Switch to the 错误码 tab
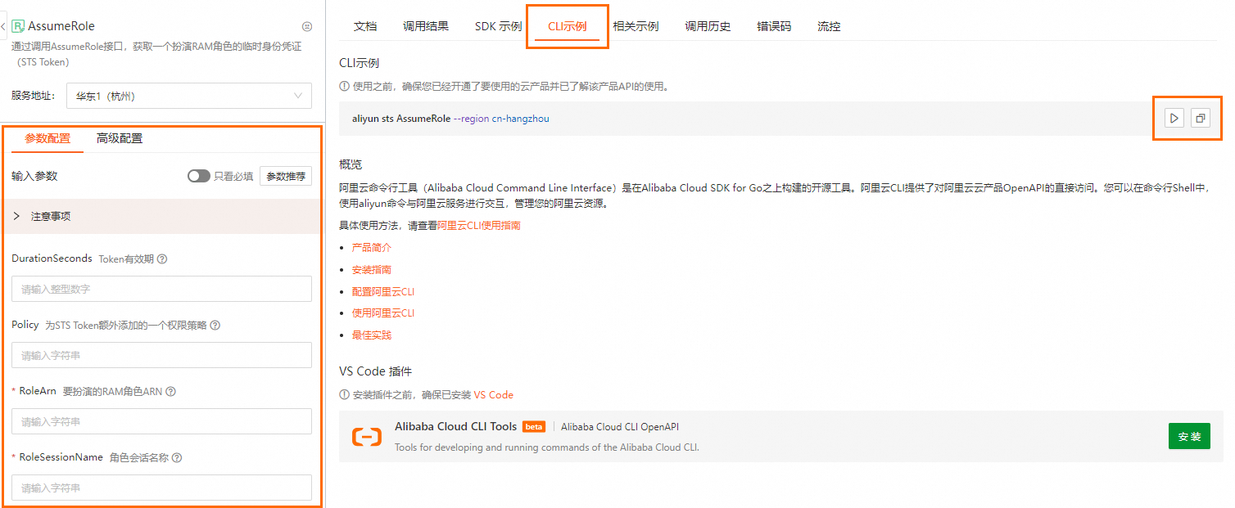The image size is (1235, 508). pyautogui.click(x=774, y=26)
